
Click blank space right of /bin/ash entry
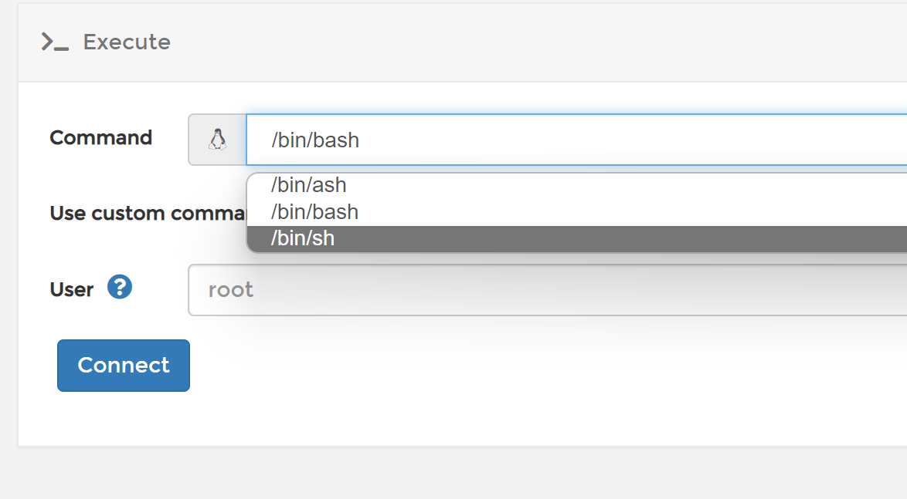pyautogui.click(x=625, y=185)
